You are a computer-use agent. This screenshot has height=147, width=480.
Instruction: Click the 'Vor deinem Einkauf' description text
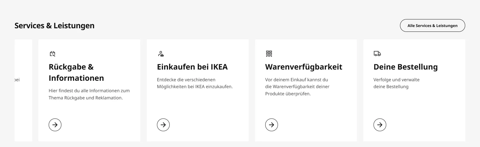(x=297, y=87)
